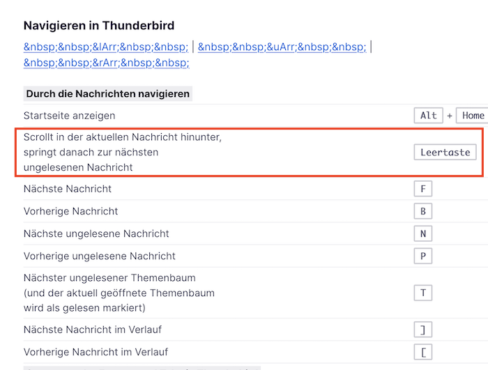The height and width of the screenshot is (370, 488).
Task: Click the &uArr; up arrow navigation link
Action: 282,47
